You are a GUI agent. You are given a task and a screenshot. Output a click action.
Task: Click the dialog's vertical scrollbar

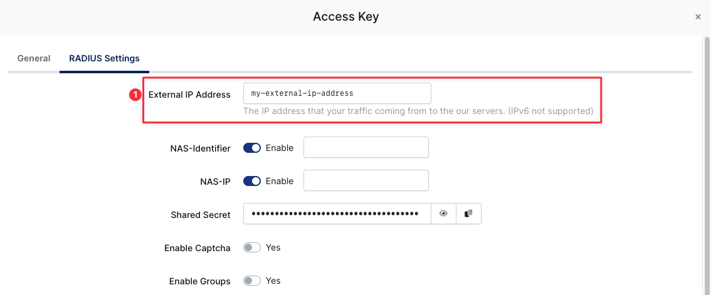pyautogui.click(x=707, y=163)
